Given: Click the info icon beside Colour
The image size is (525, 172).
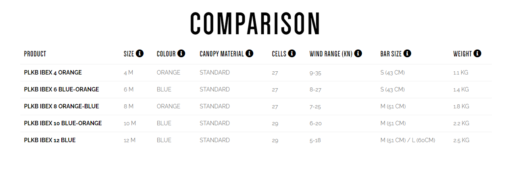Looking at the screenshot, I should pyautogui.click(x=181, y=54).
